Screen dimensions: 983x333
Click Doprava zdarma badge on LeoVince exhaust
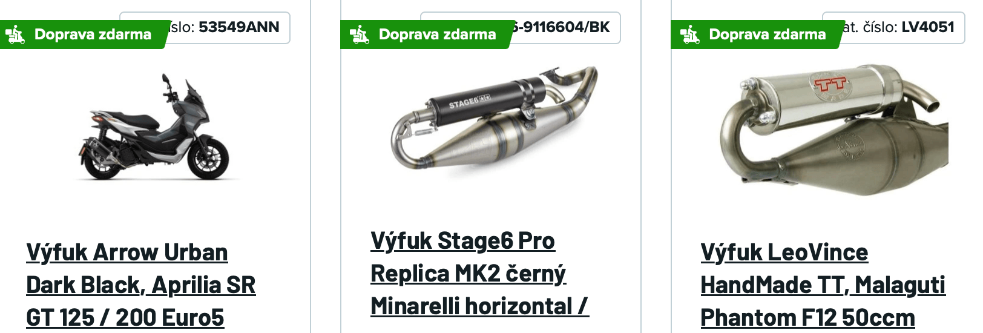[757, 35]
